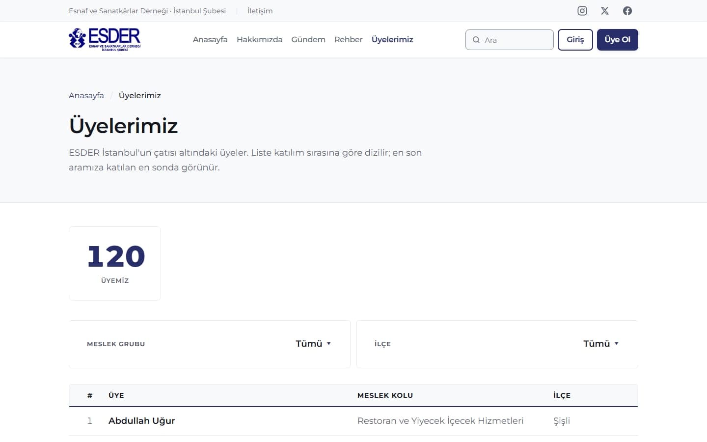Click the Üyelerimiz breadcrumb item
Screen dimensions: 707x442
[x=140, y=95]
